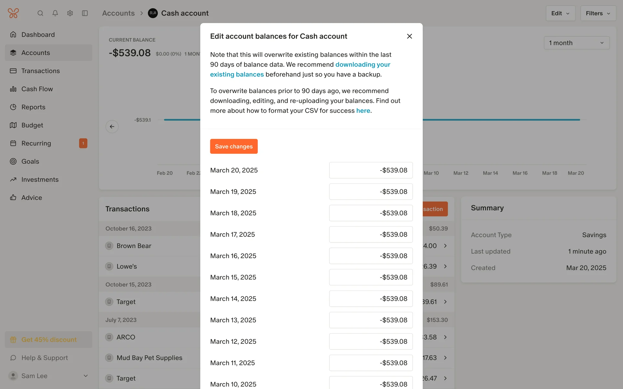Viewport: 623px width, 389px height.
Task: Click Save changes button
Action: click(234, 147)
